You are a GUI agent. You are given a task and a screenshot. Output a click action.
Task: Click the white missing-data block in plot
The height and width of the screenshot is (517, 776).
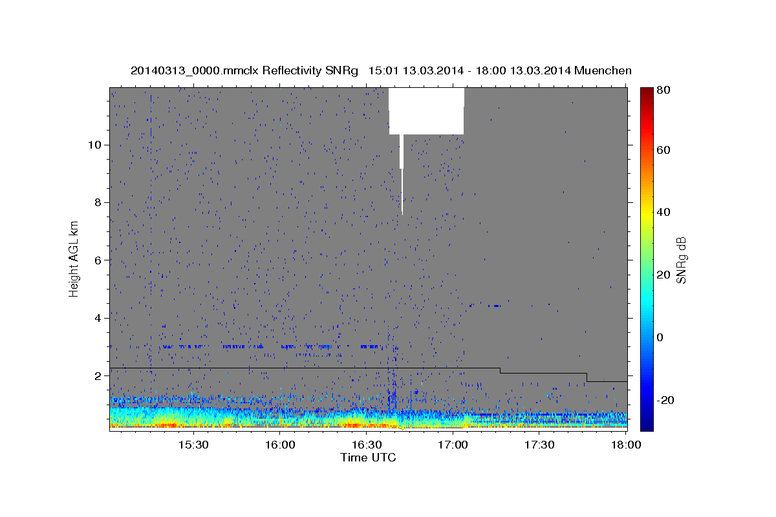[x=426, y=111]
